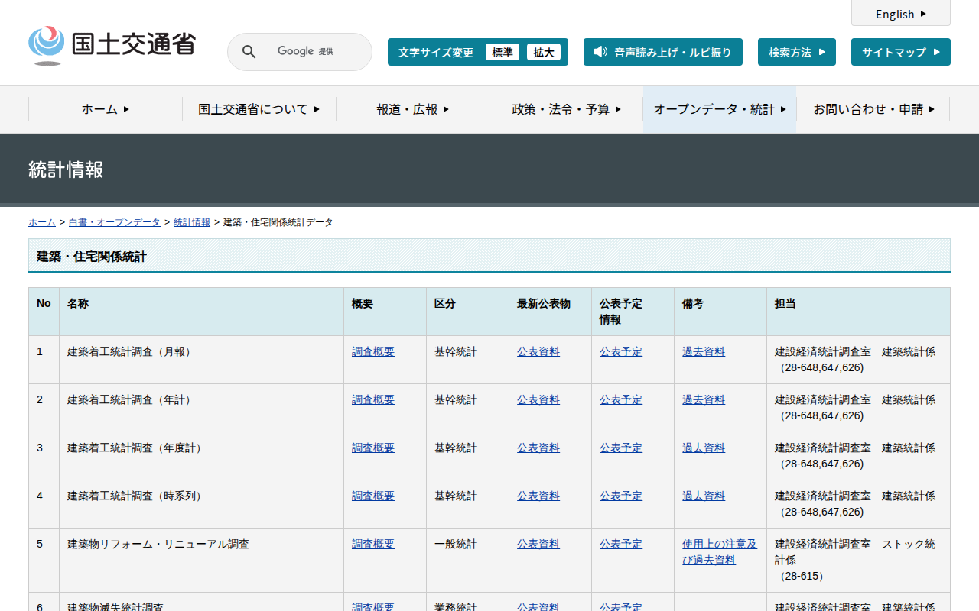
Task: Open 調査概要 for 建築着工統計調査（月報）
Action: tap(373, 352)
